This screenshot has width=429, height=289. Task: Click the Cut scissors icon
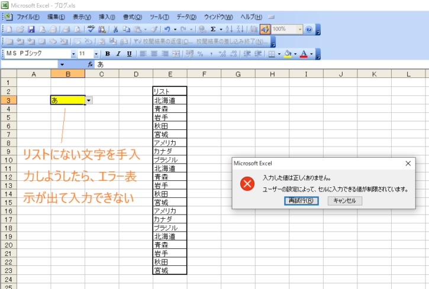pos(116,29)
